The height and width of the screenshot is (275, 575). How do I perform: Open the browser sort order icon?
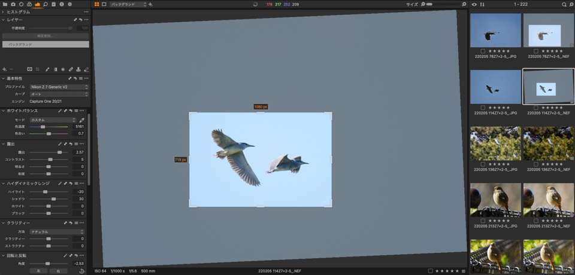tap(482, 4)
